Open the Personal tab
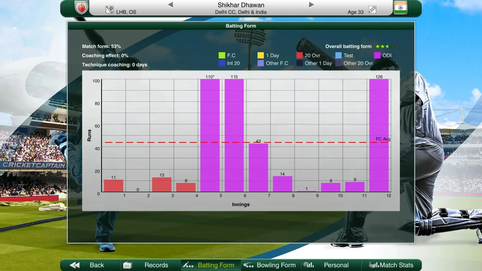 (336, 265)
